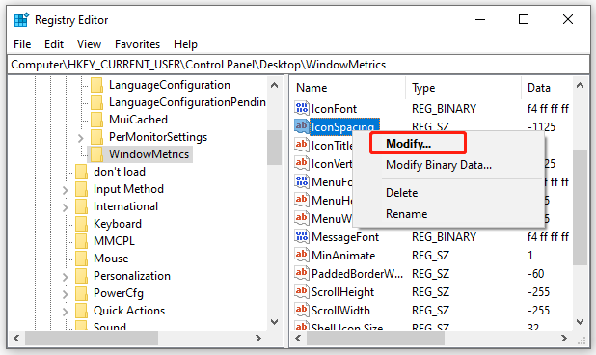Click the Personalization folder icon

coord(81,276)
